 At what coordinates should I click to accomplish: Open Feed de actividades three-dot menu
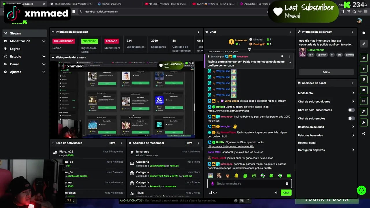click(x=121, y=143)
